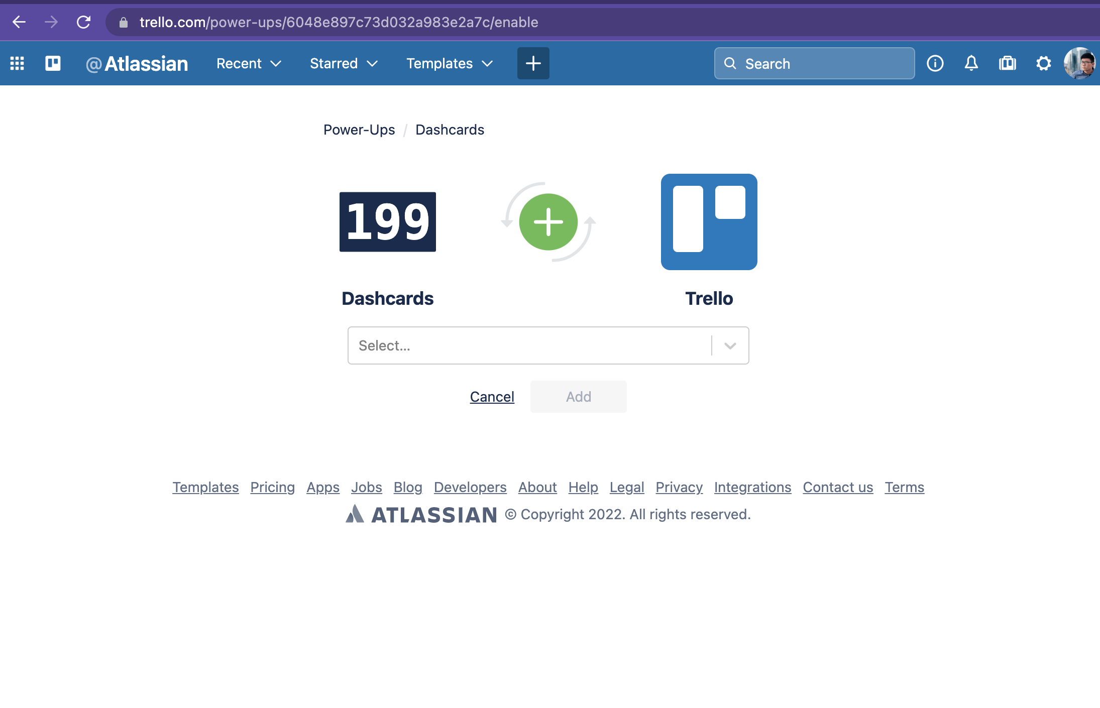Viewport: 1100px width, 708px height.
Task: Open the Templates dropdown in header
Action: (x=450, y=63)
